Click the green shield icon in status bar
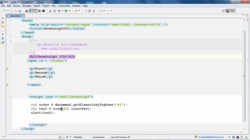Screen dimensions: 250x140 [x=196, y=137]
